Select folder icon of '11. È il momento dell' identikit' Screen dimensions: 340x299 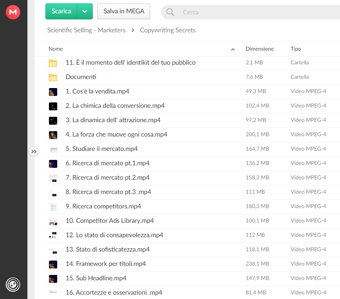tap(53, 63)
